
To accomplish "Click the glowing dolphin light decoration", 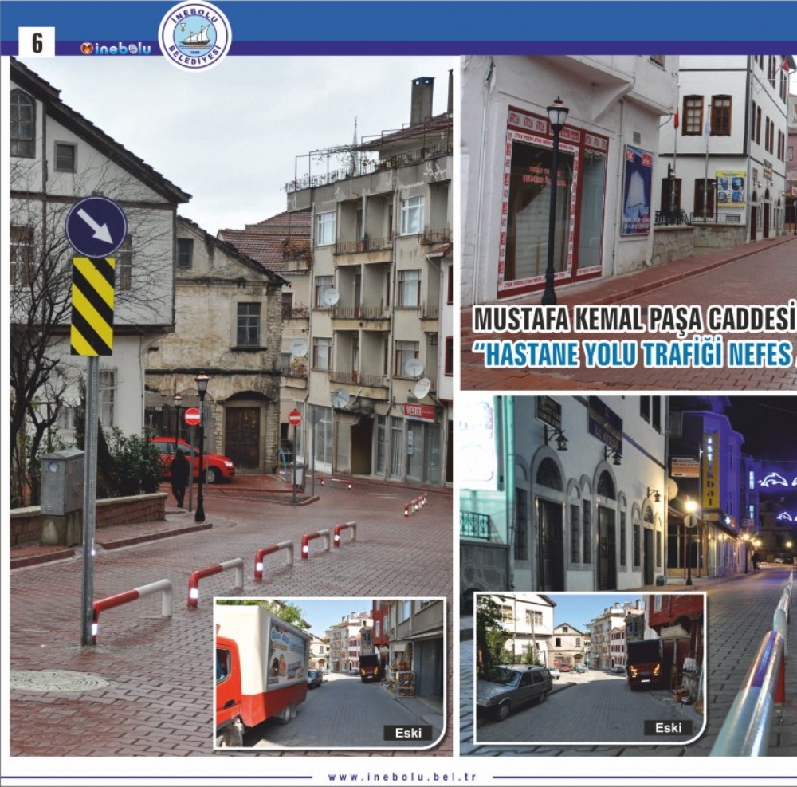I will click(776, 480).
